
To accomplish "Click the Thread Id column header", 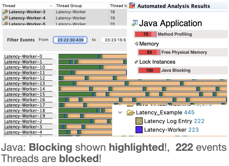I will click(x=118, y=6).
